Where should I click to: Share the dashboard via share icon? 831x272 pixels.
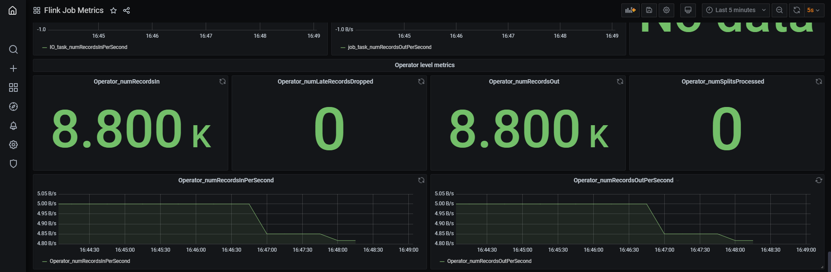click(x=126, y=10)
